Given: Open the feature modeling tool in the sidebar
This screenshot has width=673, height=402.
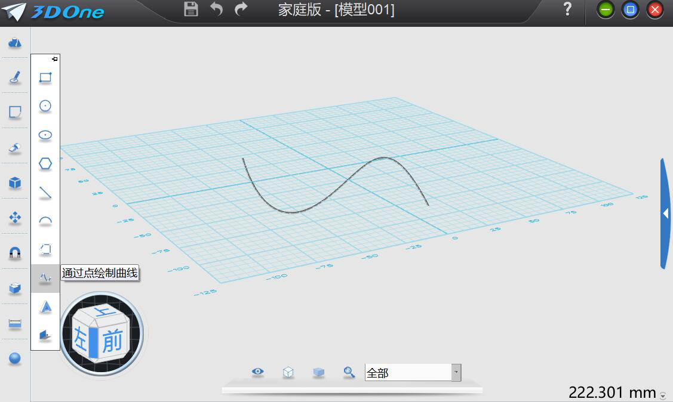Looking at the screenshot, I should coord(14,148).
